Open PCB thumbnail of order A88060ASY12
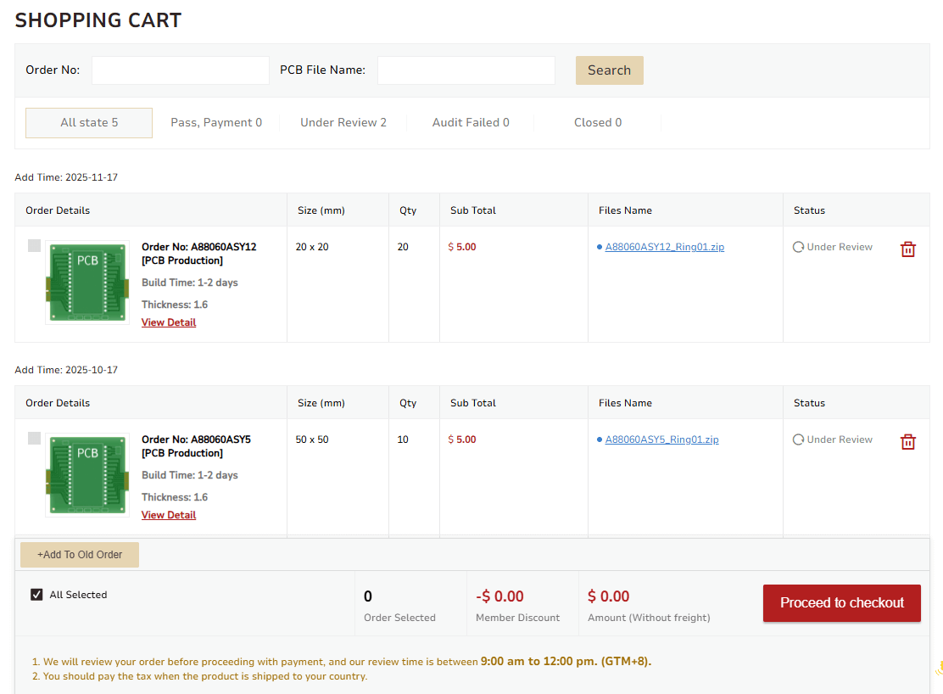The image size is (943, 694). click(87, 282)
